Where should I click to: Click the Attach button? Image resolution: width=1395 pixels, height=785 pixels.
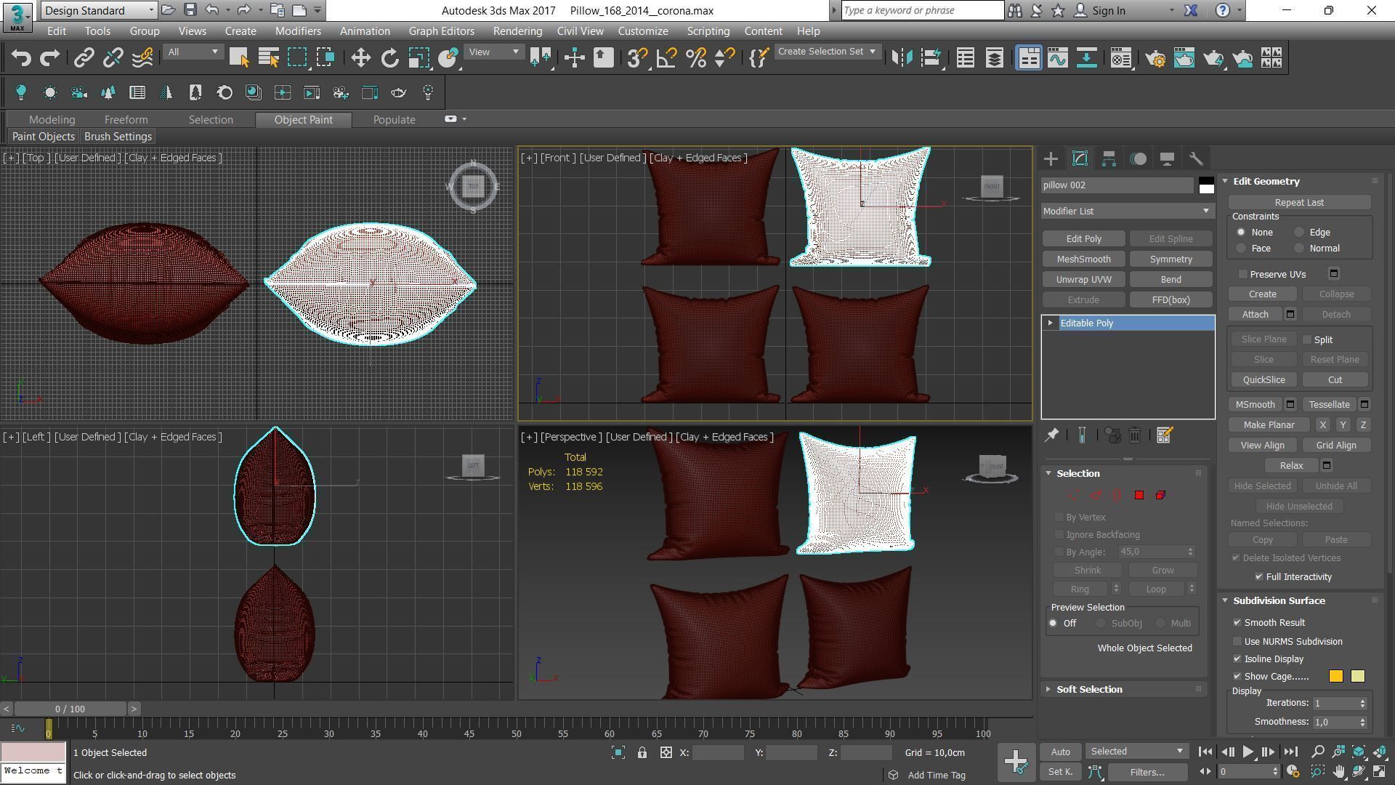click(x=1255, y=315)
